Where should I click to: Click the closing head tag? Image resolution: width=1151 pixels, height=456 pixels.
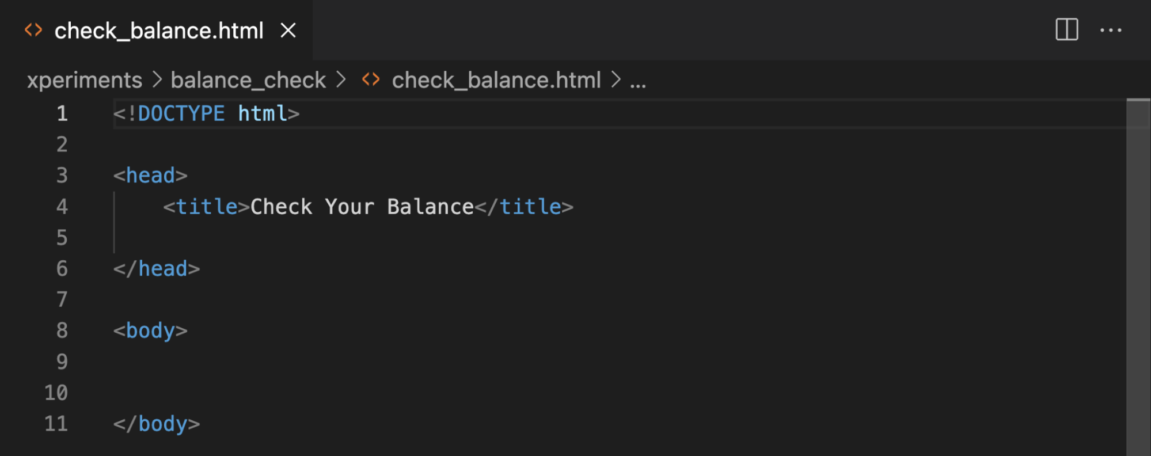[x=156, y=269]
